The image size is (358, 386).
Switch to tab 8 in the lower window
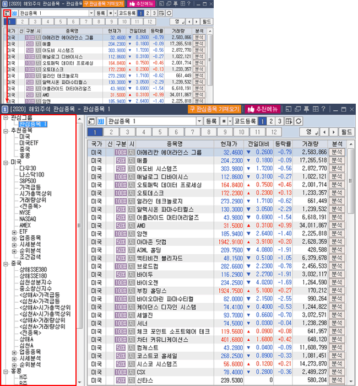click(x=209, y=132)
